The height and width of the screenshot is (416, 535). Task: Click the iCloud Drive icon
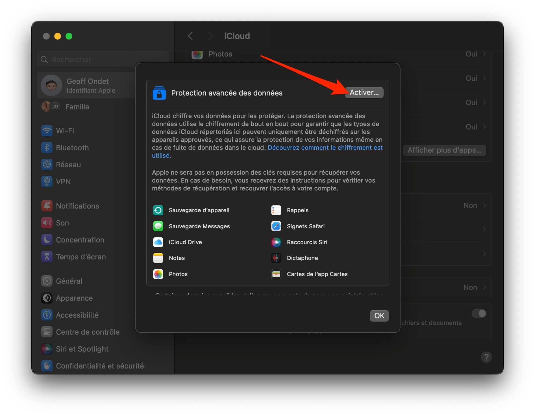pyautogui.click(x=158, y=242)
